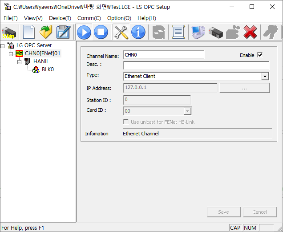Open the Type dropdown Ethenet Client
The image size is (283, 232).
[x=265, y=76]
